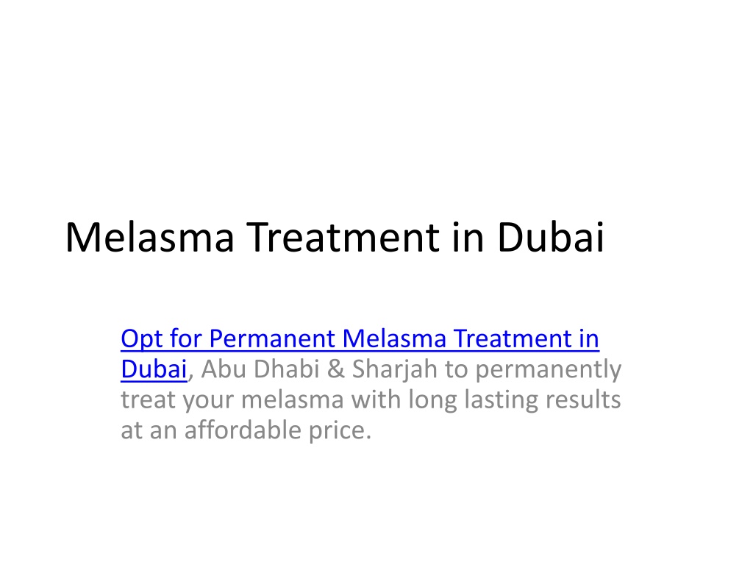Click the word Treatment in the title
The image size is (753, 565).
click(343, 238)
